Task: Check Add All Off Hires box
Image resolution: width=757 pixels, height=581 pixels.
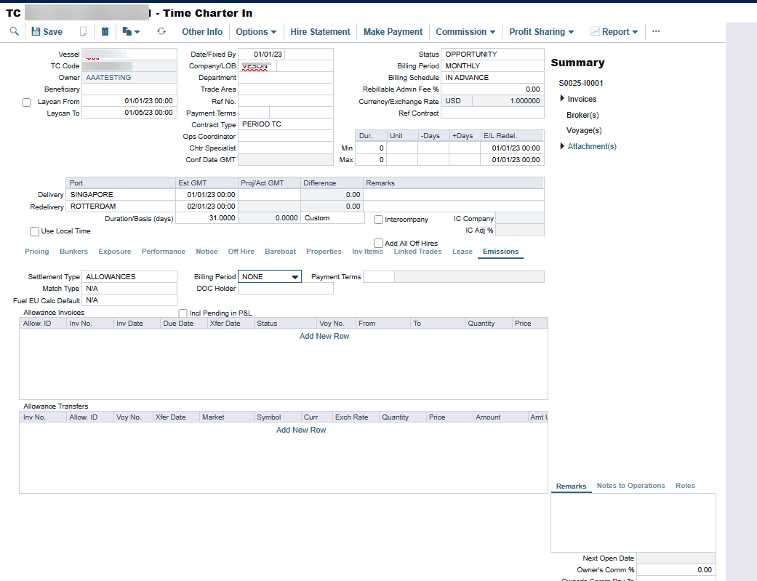Action: click(x=379, y=243)
